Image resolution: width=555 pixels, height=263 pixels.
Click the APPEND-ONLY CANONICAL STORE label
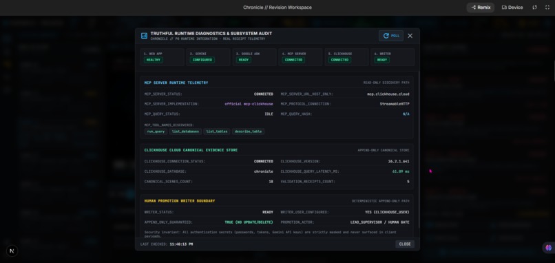(x=384, y=150)
